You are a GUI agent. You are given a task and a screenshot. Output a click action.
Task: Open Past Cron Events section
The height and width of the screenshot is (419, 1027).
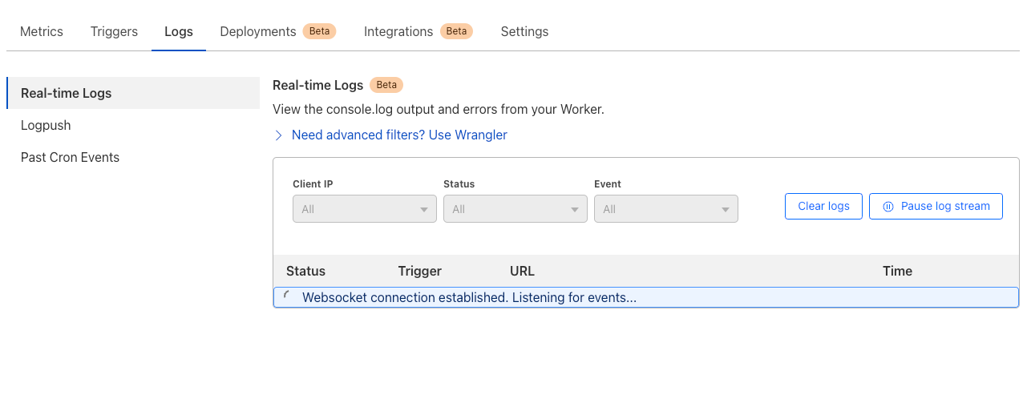[x=70, y=157]
